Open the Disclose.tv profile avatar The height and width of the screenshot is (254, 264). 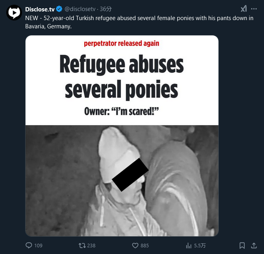point(14,13)
